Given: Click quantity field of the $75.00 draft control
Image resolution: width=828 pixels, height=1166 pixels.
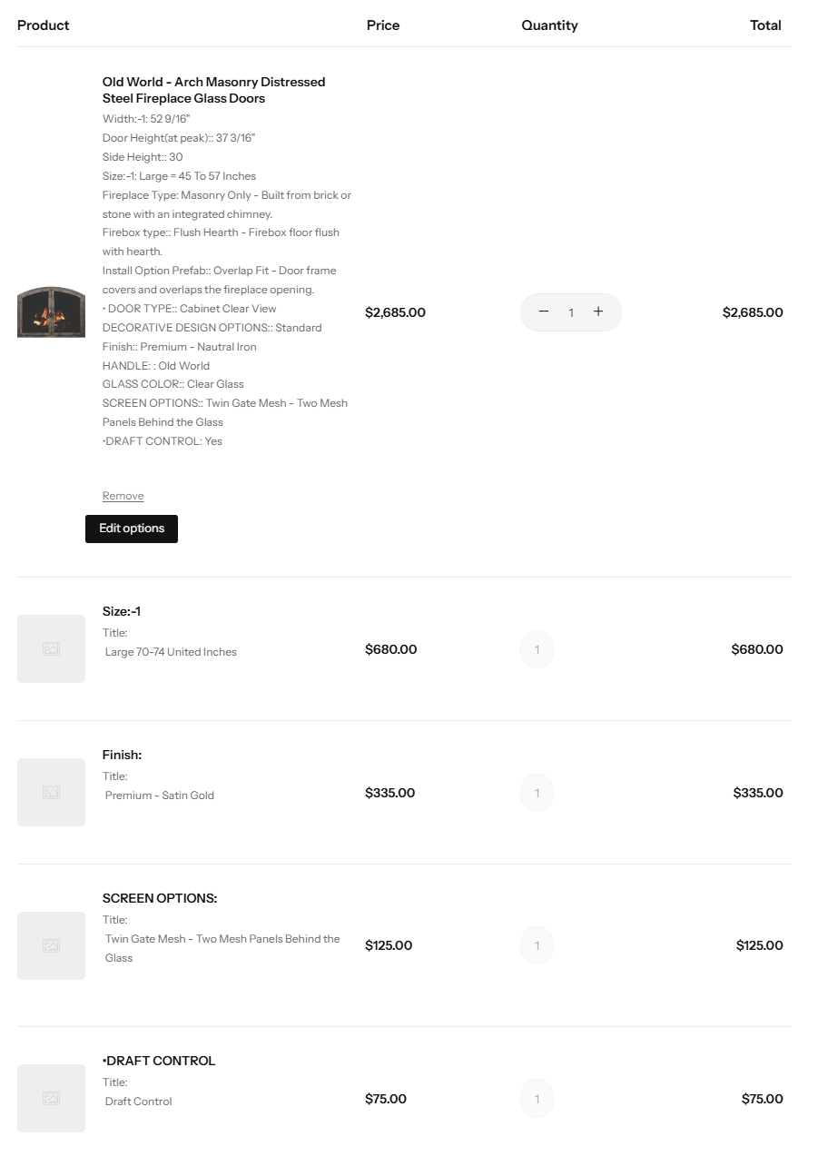Looking at the screenshot, I should point(537,1099).
